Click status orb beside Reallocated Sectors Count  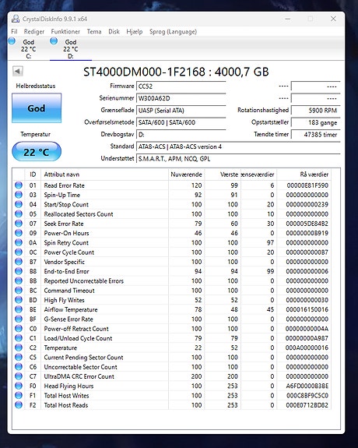19,213
